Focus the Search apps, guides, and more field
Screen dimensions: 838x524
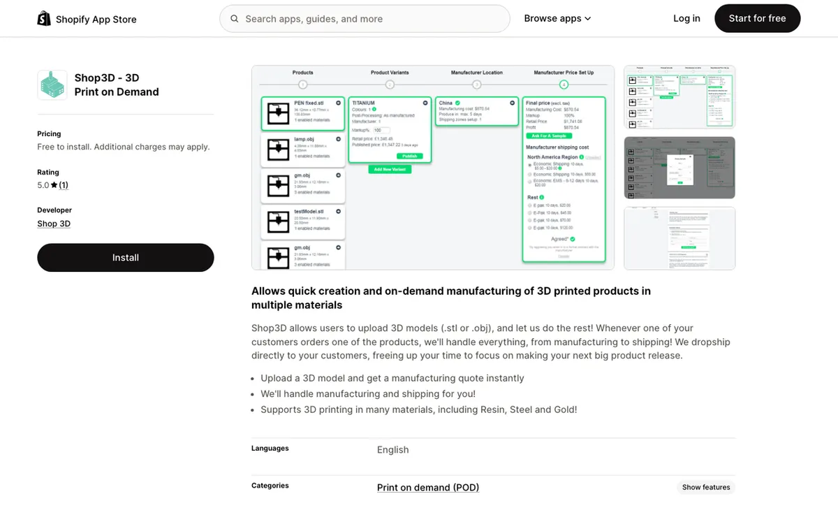[365, 19]
